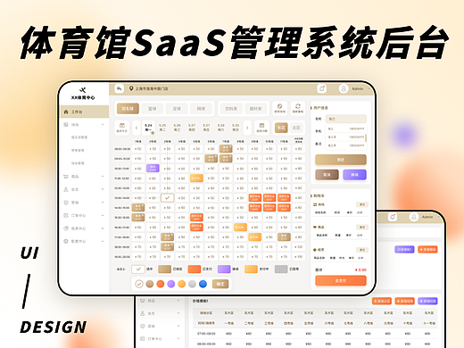The image size is (464, 348).
Task: Switch to the 器材类 equipment tab
Action: (255, 109)
